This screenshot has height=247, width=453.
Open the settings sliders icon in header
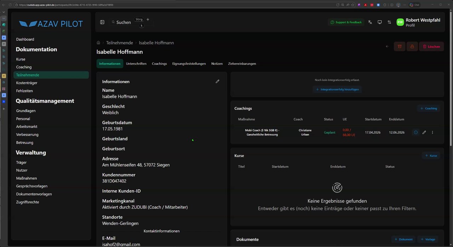click(389, 22)
